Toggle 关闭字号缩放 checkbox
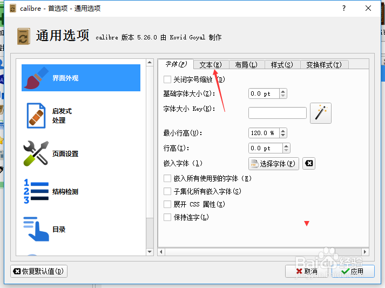Viewport: 385px width, 288px height. [x=167, y=79]
